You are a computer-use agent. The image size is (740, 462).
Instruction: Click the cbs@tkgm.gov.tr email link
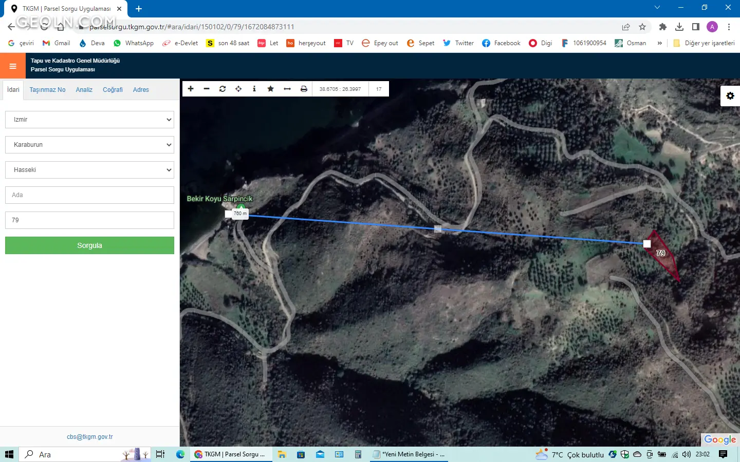[x=89, y=437]
